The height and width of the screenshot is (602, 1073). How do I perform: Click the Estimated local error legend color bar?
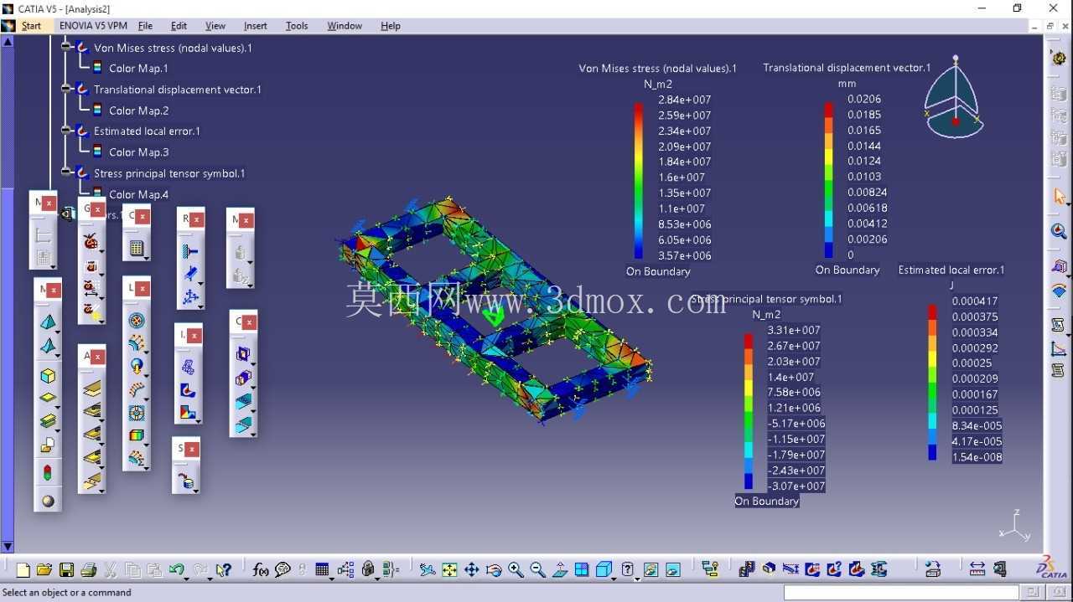[932, 382]
